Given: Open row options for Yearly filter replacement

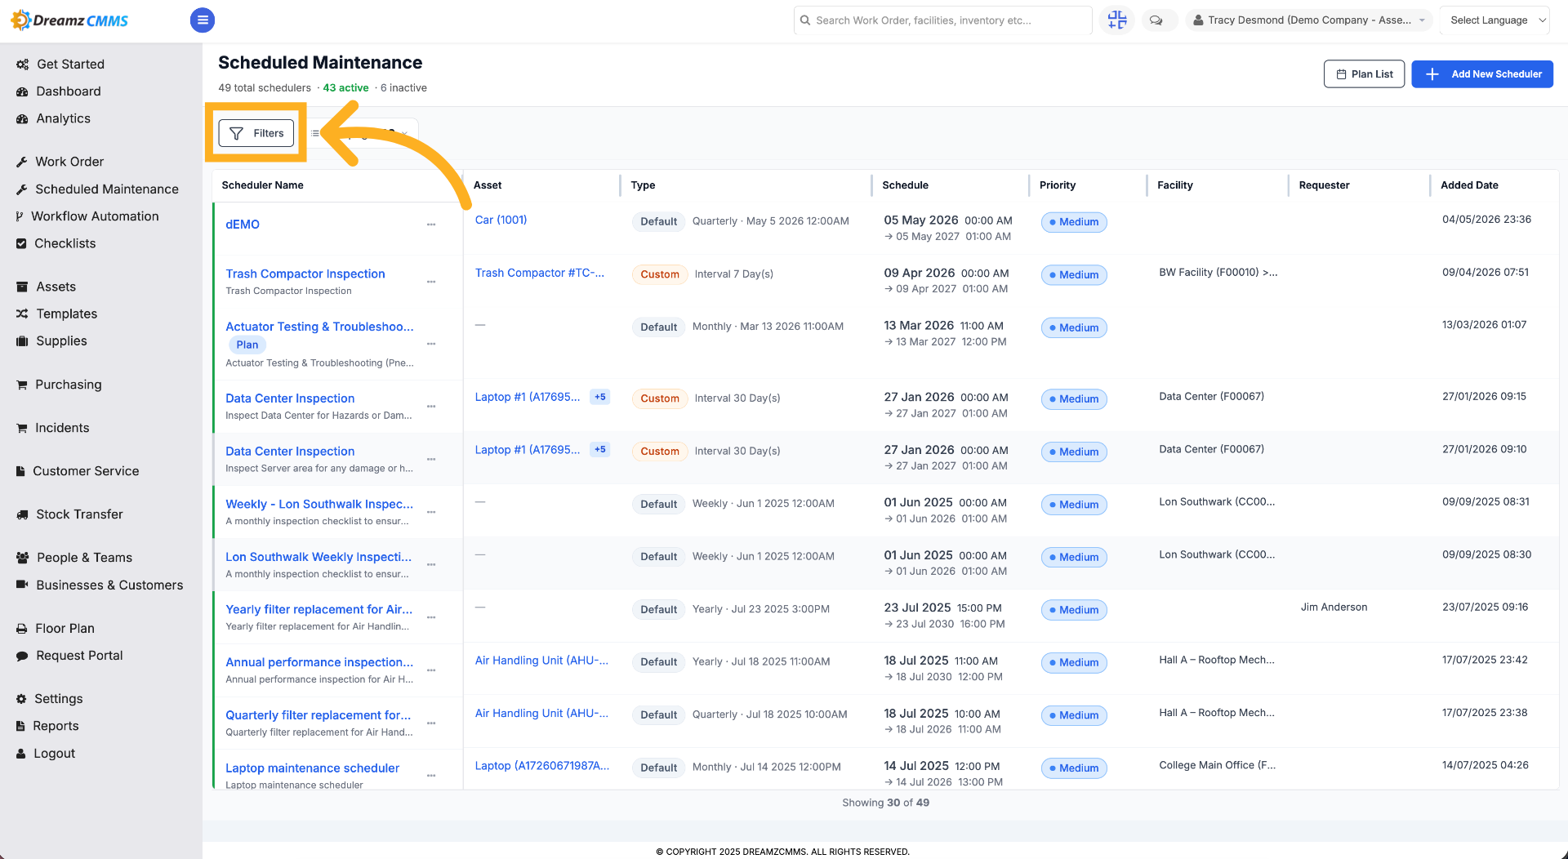Looking at the screenshot, I should click(431, 617).
